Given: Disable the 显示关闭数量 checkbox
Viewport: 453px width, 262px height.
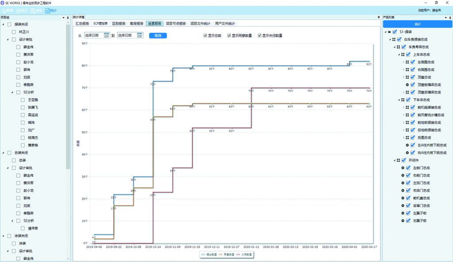Looking at the screenshot, I should point(259,35).
